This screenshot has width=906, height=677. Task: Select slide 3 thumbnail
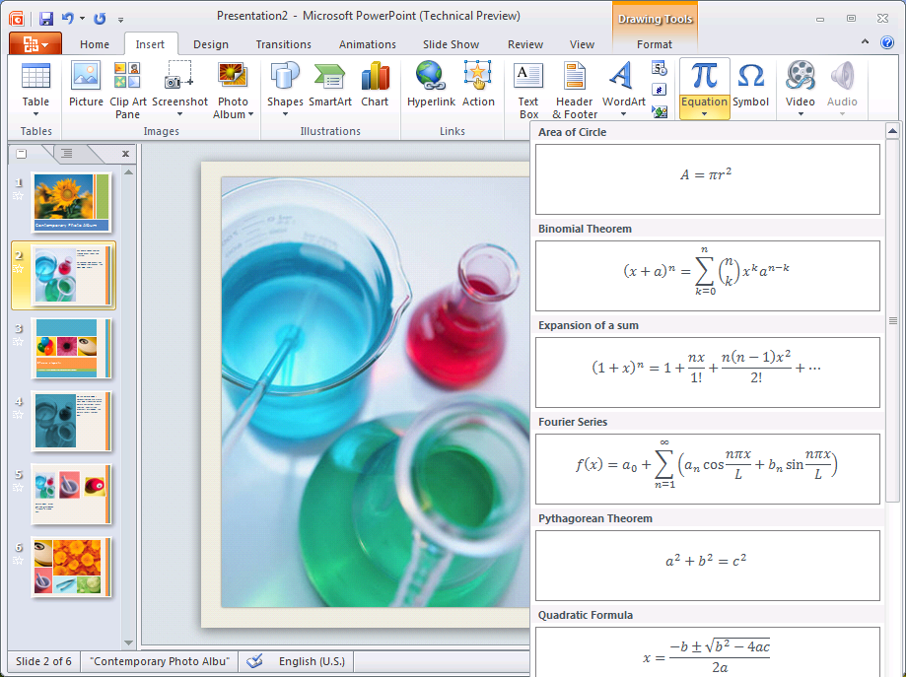tap(71, 348)
